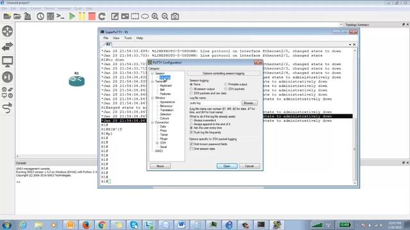
Task: Suspend all devices with yellow pause icon
Action: point(82,17)
